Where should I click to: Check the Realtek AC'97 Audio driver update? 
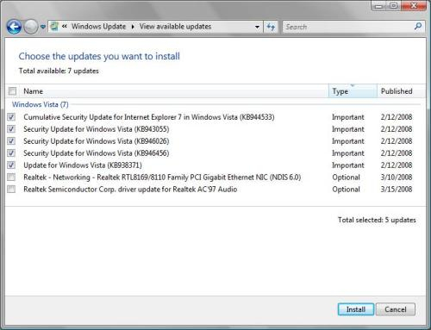point(11,190)
